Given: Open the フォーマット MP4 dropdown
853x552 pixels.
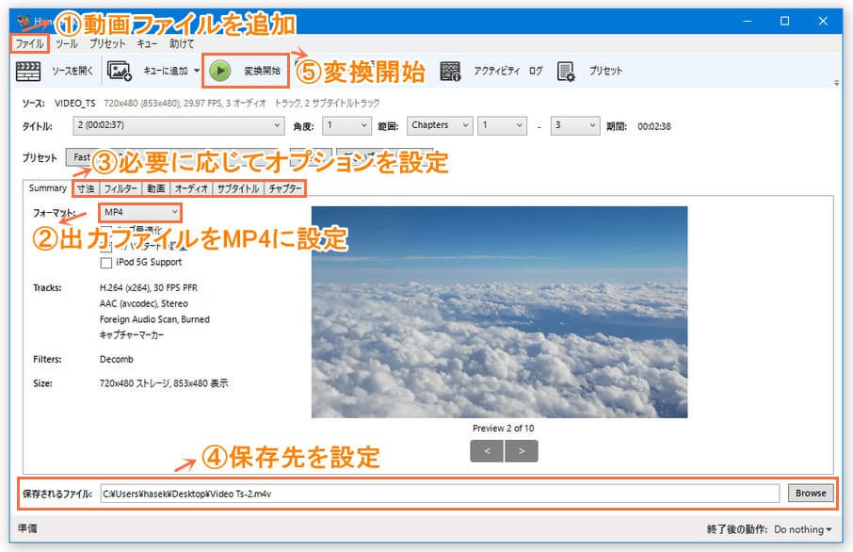Looking at the screenshot, I should point(139,212).
